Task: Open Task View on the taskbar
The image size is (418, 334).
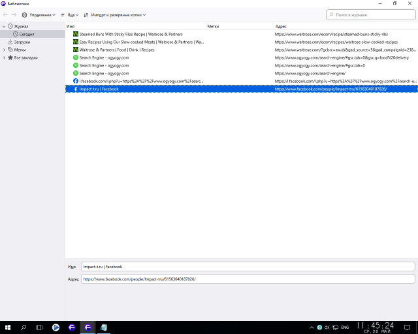Action: [x=39, y=327]
